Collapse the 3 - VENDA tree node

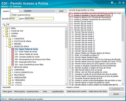(x=3, y=36)
